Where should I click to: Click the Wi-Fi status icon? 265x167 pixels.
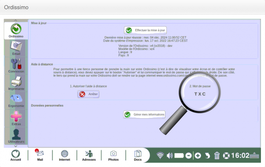tap(160, 155)
